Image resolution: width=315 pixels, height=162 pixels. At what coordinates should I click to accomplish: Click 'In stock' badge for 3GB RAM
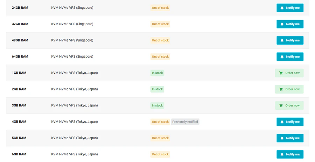click(157, 105)
